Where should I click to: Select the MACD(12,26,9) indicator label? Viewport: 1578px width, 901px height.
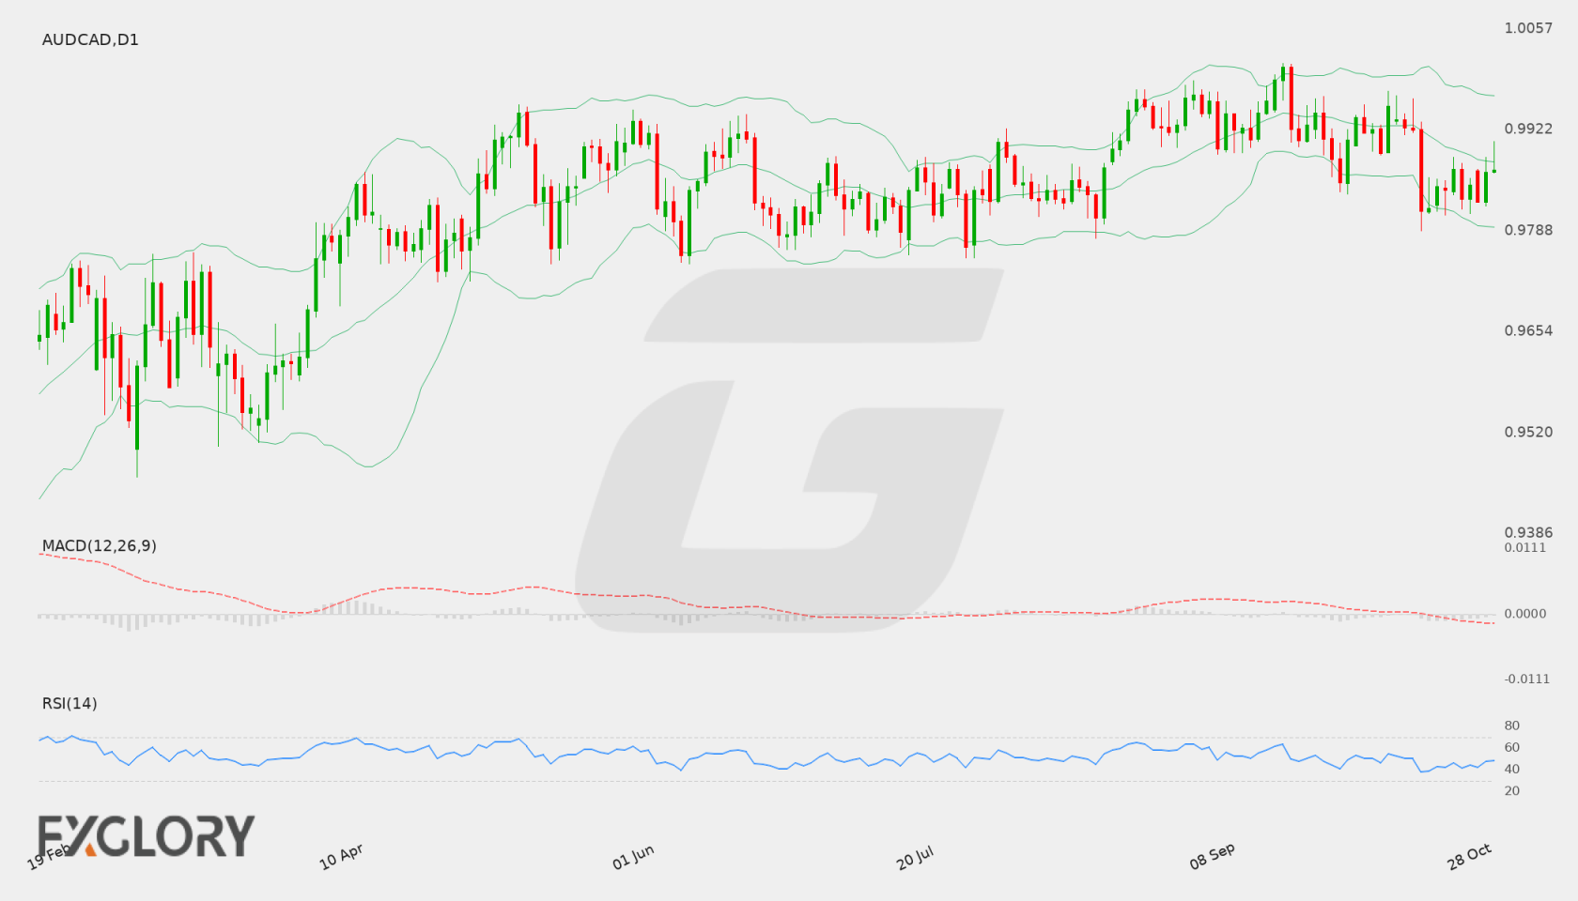[100, 545]
